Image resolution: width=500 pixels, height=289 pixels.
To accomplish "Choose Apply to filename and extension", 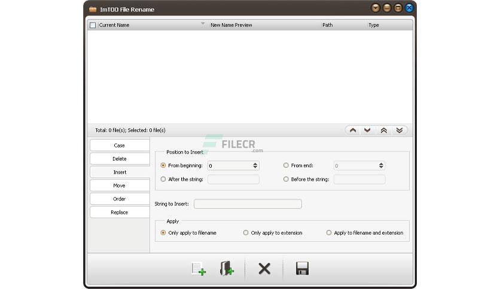I will coord(329,233).
